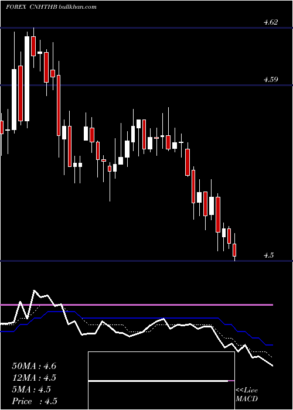The width and height of the screenshot is (293, 410).
Task: Click the 50MA : 4.6 value
Action: tap(34, 366)
